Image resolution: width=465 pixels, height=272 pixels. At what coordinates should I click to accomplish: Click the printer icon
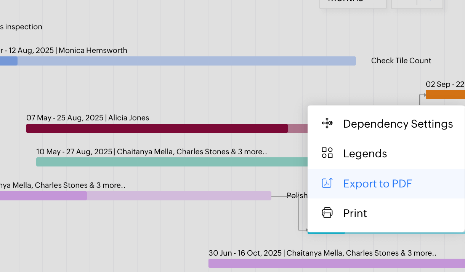point(327,213)
